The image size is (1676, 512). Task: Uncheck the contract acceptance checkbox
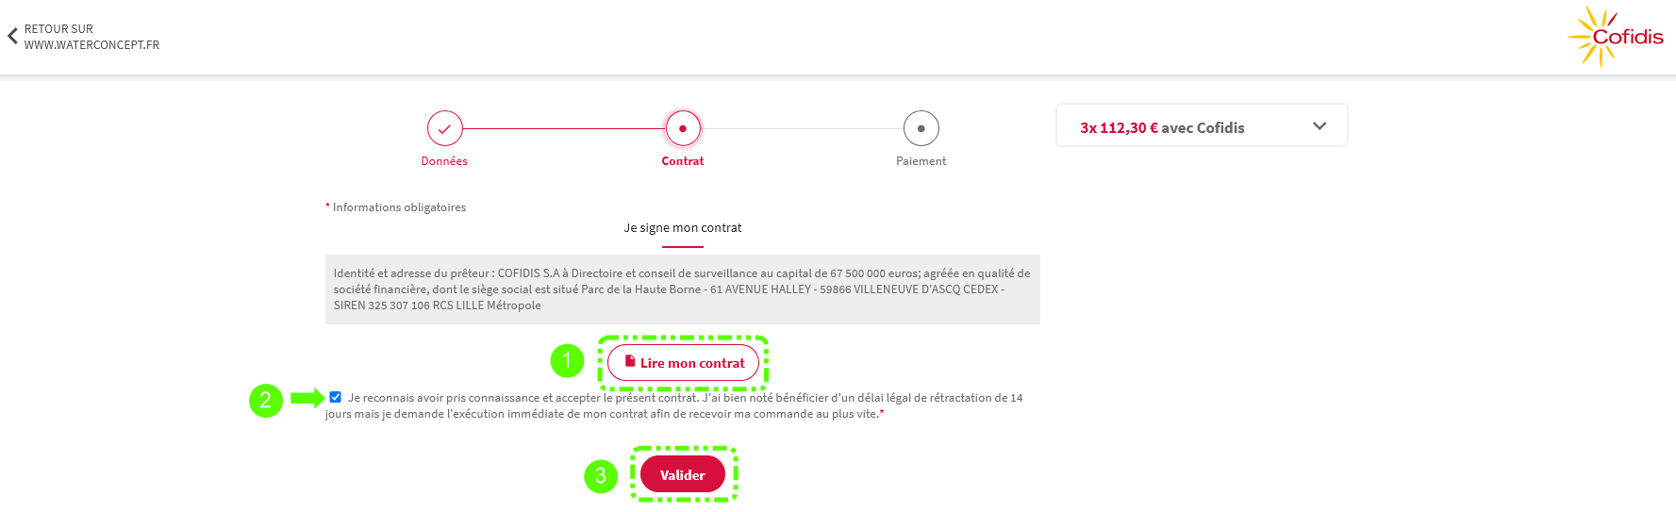click(x=336, y=397)
